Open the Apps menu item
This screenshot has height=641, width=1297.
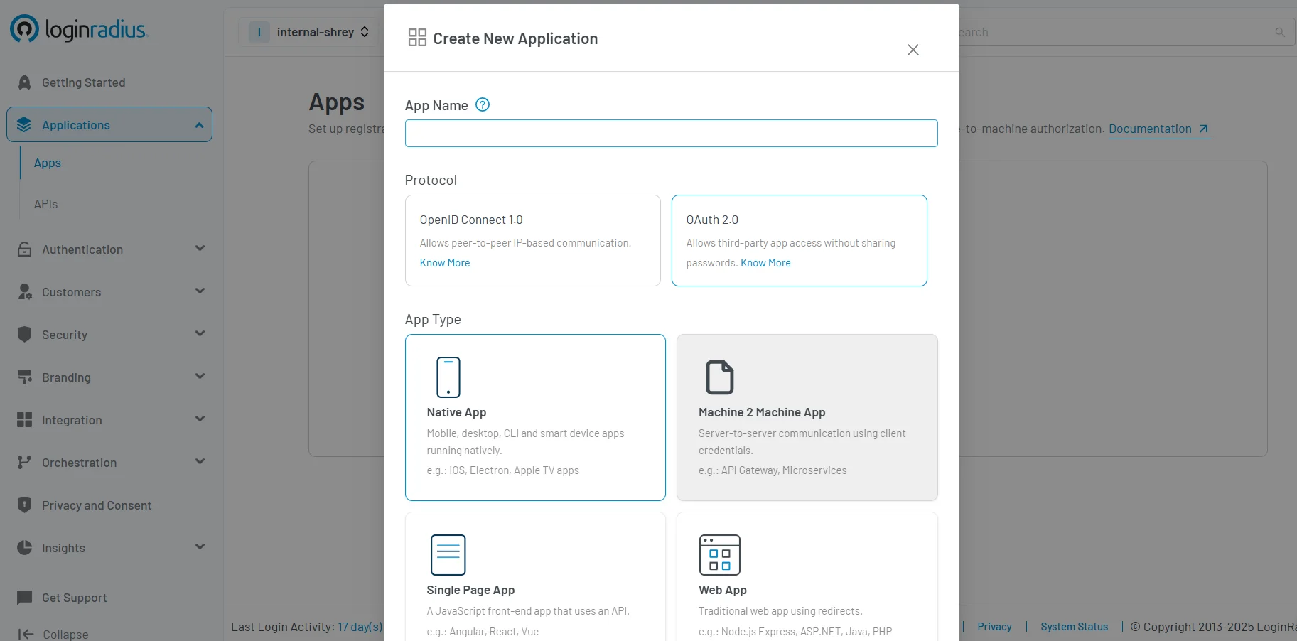[47, 163]
